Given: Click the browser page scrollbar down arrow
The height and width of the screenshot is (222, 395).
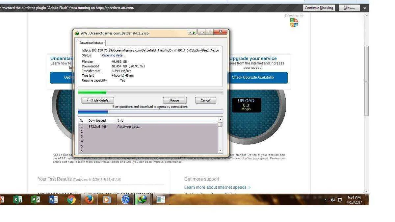Looking at the screenshot, I should click(366, 191).
